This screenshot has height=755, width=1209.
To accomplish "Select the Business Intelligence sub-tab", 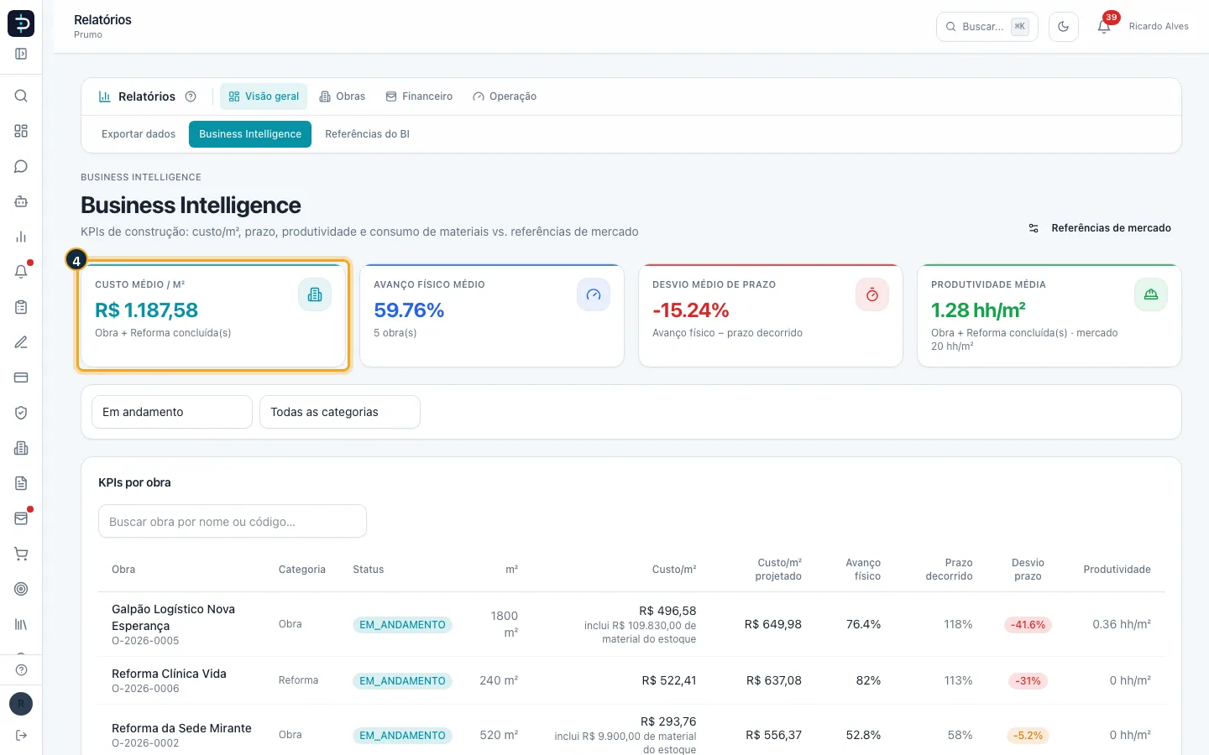I will point(250,134).
